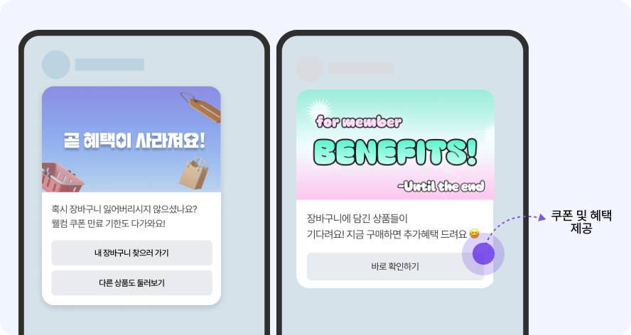
Task: Click the purple dashed arrow head
Action: pos(542,217)
